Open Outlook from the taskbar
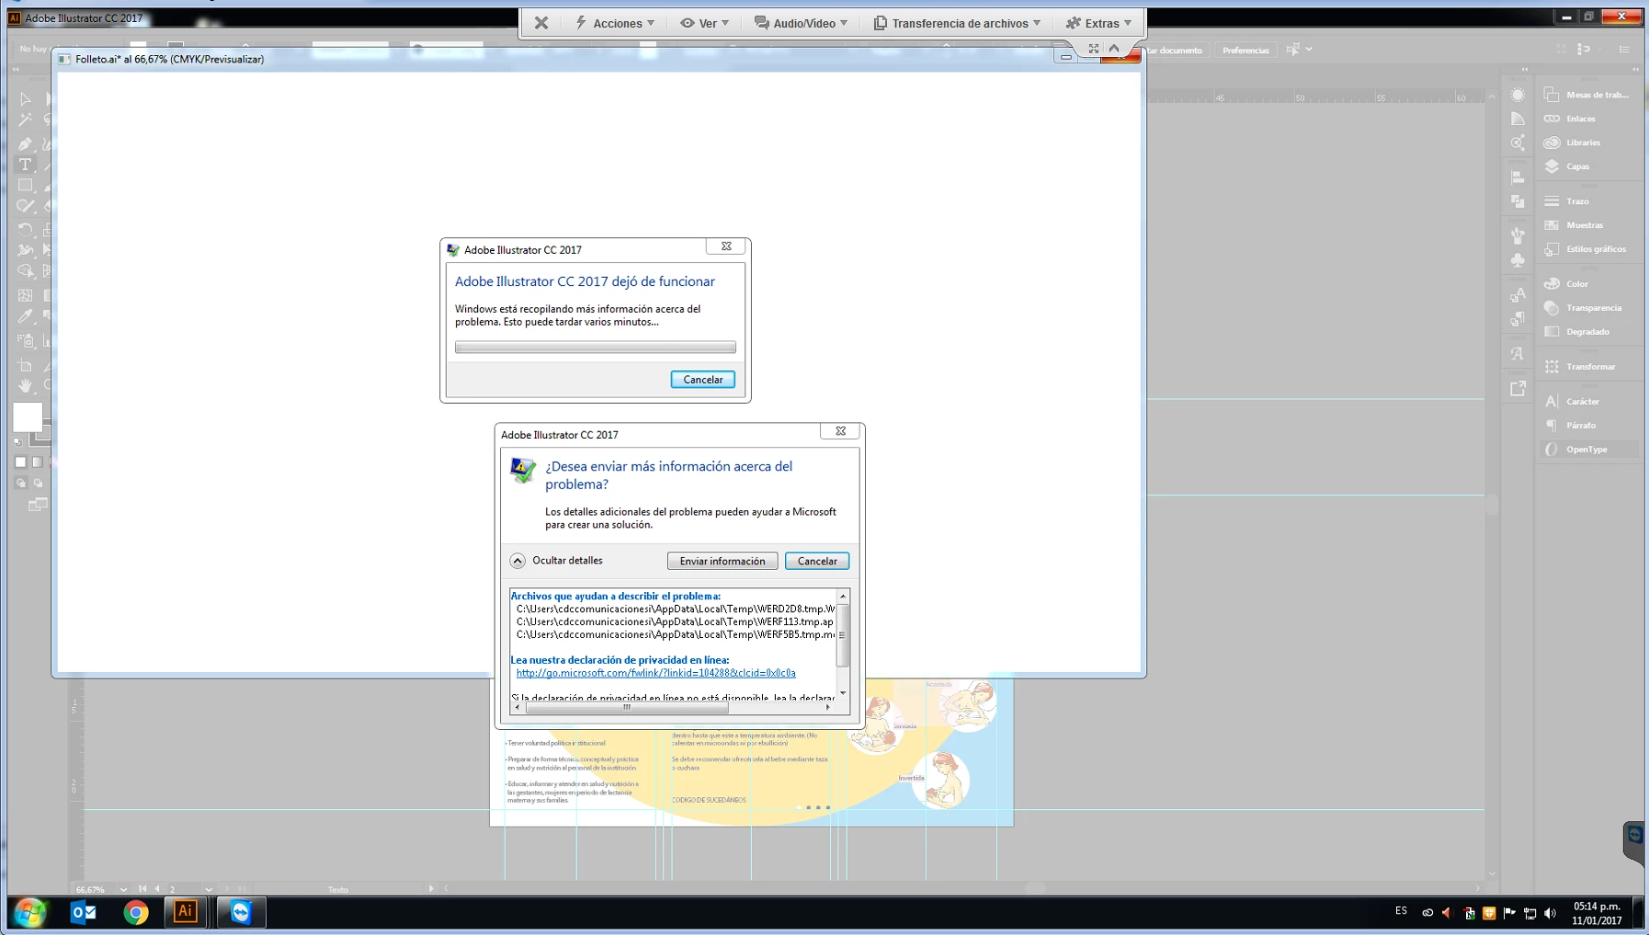1649x935 pixels. tap(84, 912)
